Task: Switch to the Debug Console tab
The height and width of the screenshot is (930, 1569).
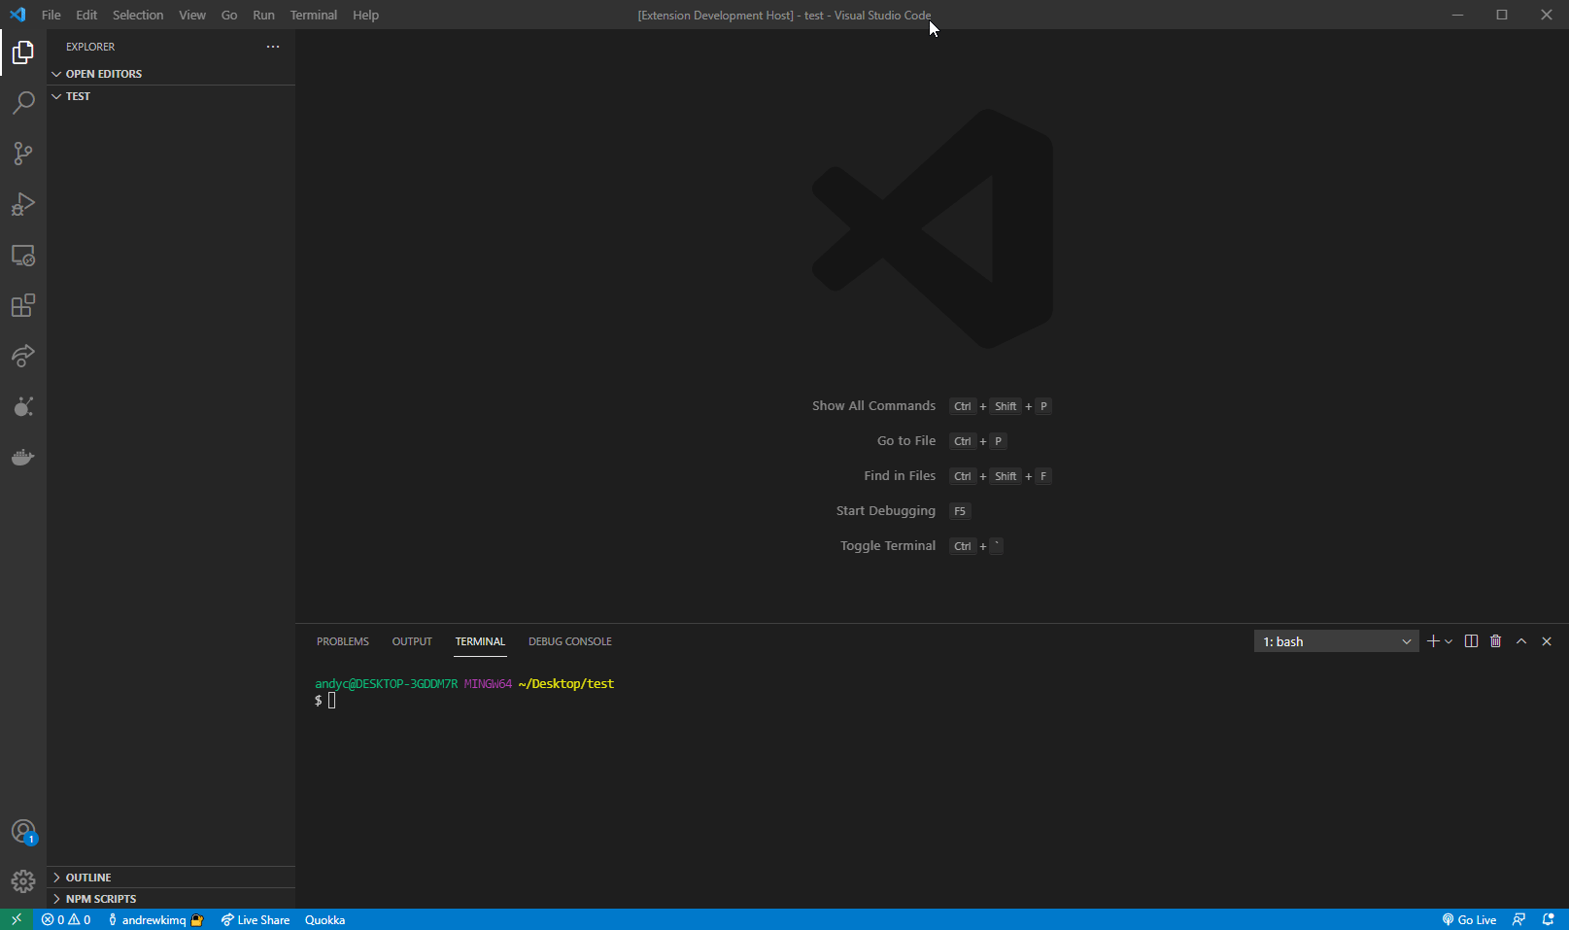Action: point(570,641)
